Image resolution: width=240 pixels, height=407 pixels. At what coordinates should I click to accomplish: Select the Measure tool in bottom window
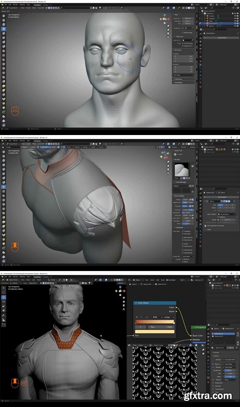tap(4, 320)
